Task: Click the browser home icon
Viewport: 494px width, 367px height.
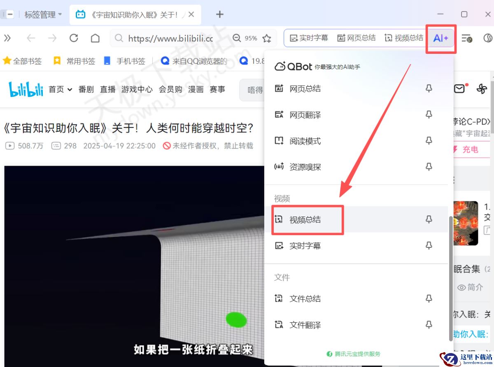Action: 95,38
